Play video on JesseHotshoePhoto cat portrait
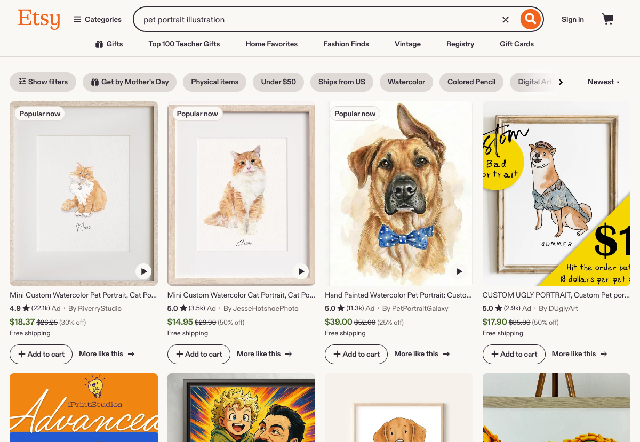 301,271
